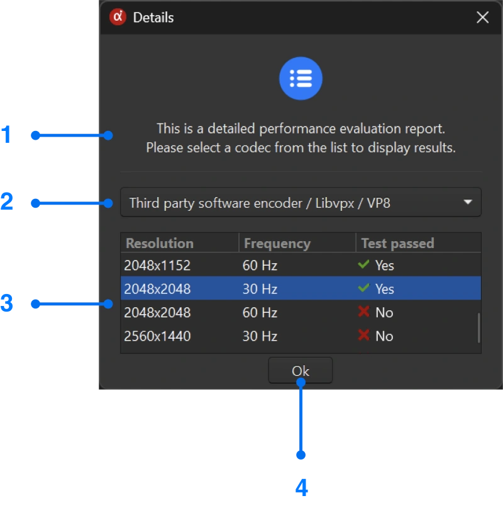Screen dimensions: 503x508
Task: Click the blue list details icon
Action: coord(301,77)
